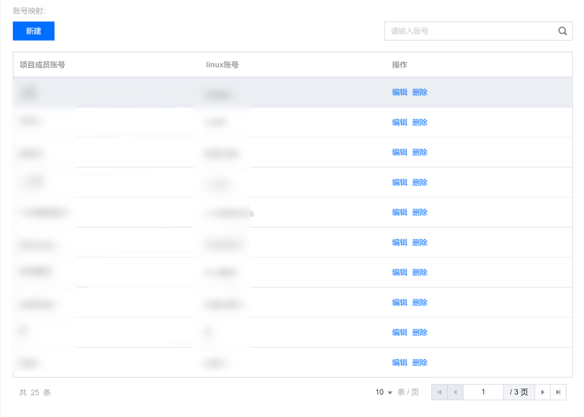The image size is (584, 417).
Task: Edit the second row account mapping
Action: 400,122
